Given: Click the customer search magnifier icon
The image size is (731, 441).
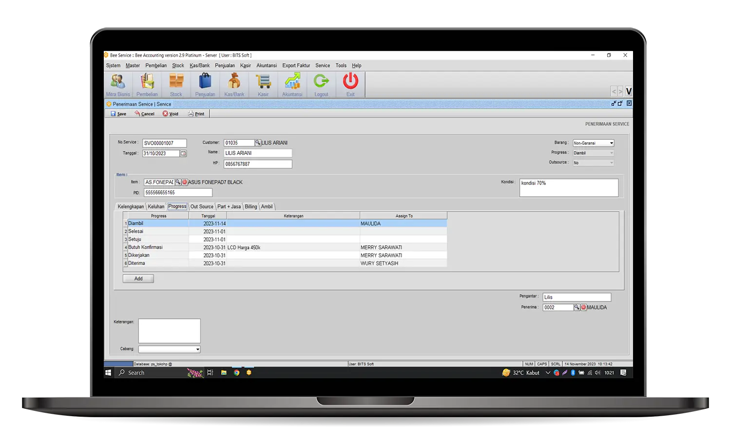Looking at the screenshot, I should 258,143.
